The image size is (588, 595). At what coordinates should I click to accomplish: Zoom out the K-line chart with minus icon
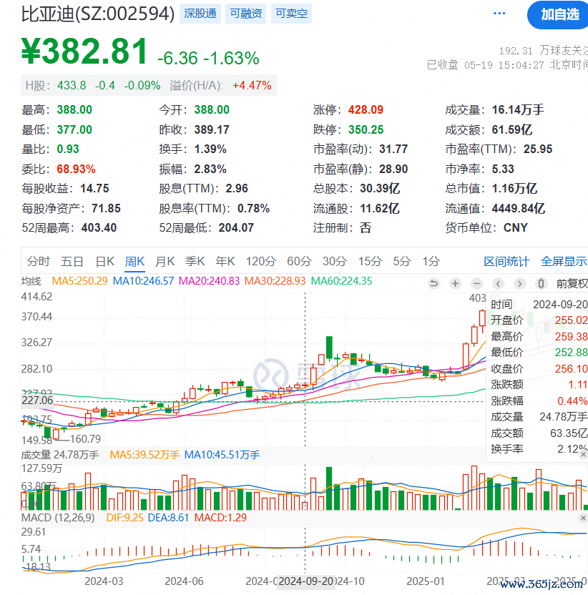point(477,283)
